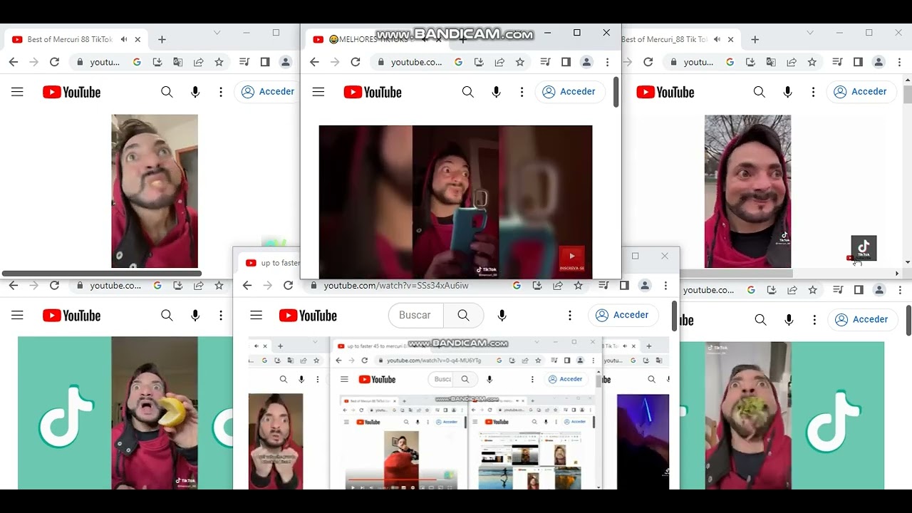This screenshot has width=912, height=513.
Task: Start voice search in the top-right window
Action: [x=787, y=92]
